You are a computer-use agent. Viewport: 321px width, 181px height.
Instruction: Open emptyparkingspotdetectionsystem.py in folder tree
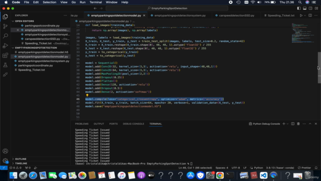(44, 61)
